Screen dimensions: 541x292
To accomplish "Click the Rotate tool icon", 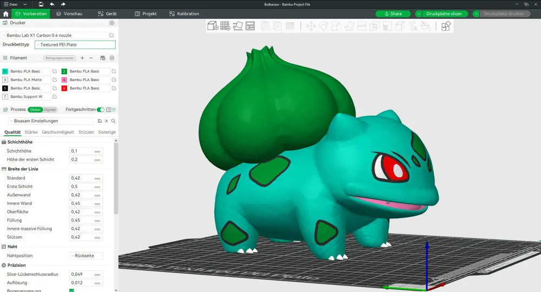I will tap(324, 26).
